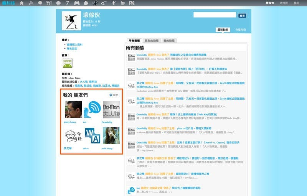The height and width of the screenshot is (196, 307).
Task: Click username 壞傢伙 in top right bar
Action: click(x=270, y=3)
